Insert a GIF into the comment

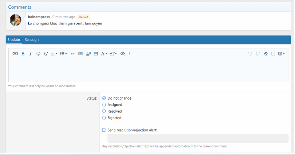click(x=73, y=54)
